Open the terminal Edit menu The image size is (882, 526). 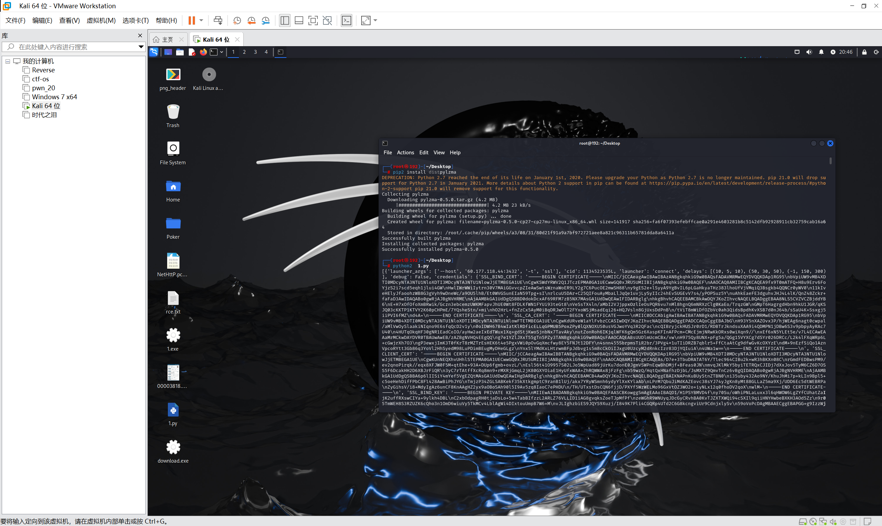[424, 152]
